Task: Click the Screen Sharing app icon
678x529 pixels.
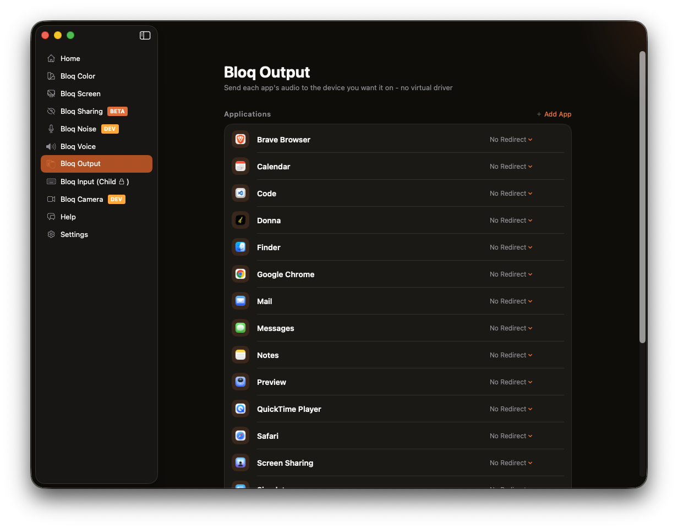Action: (240, 463)
